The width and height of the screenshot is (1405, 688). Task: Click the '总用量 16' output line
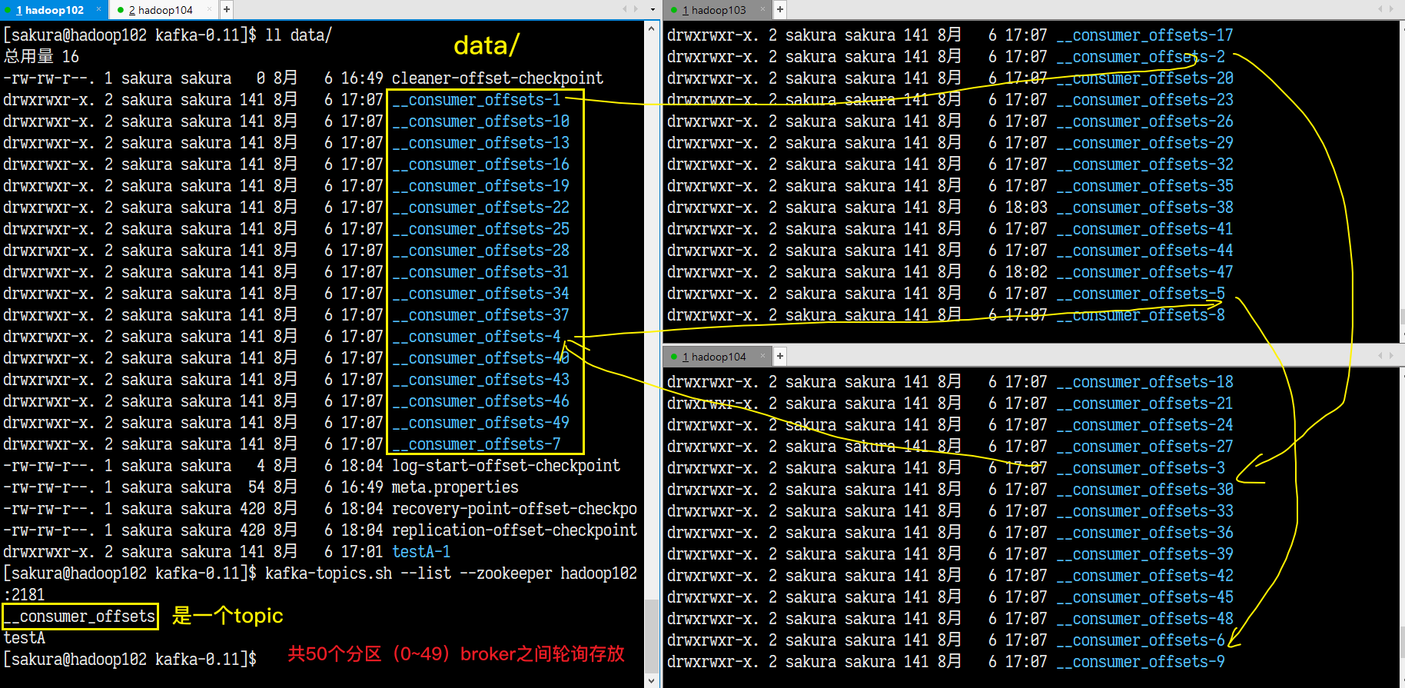42,57
